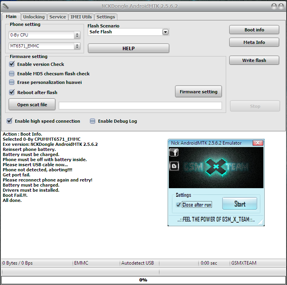Viewport: 287px width, 285px height.
Task: Open the Unlocking tab
Action: point(34,17)
